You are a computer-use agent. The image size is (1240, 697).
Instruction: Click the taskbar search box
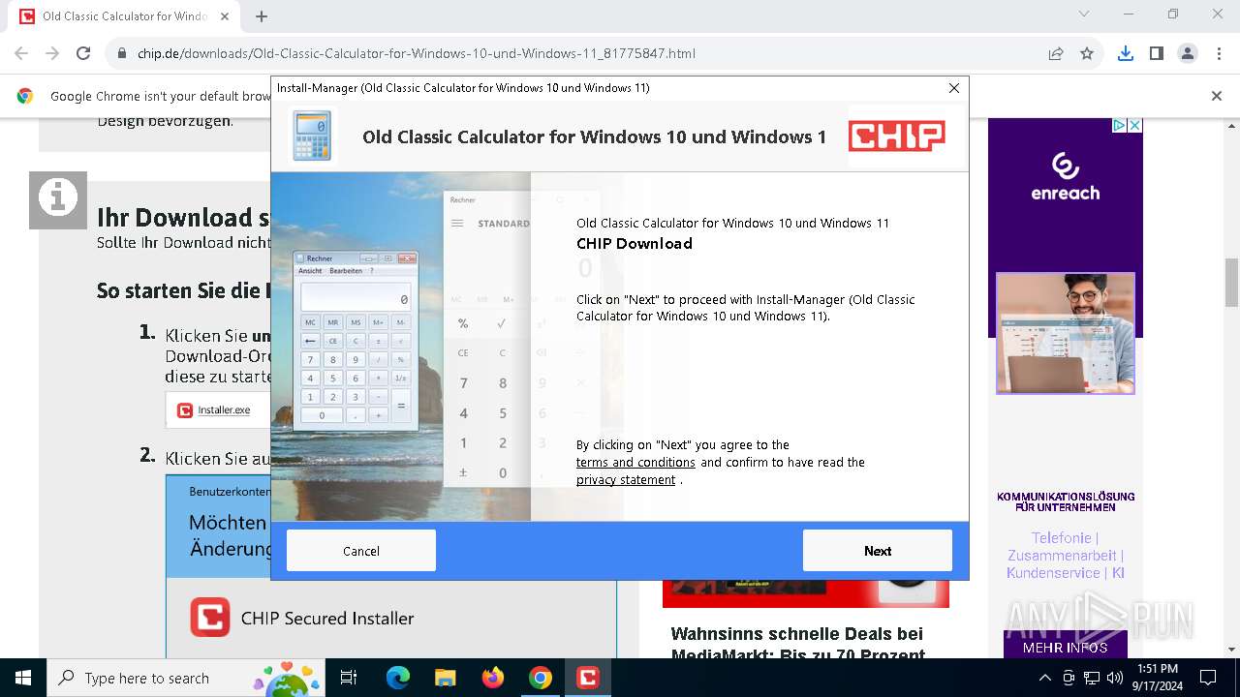pyautogui.click(x=184, y=678)
